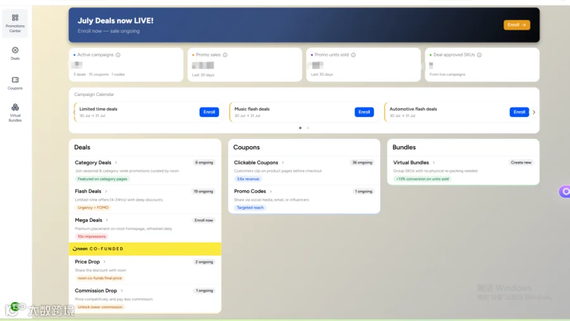
Task: Select second calendar pagination dot
Action: click(x=308, y=128)
